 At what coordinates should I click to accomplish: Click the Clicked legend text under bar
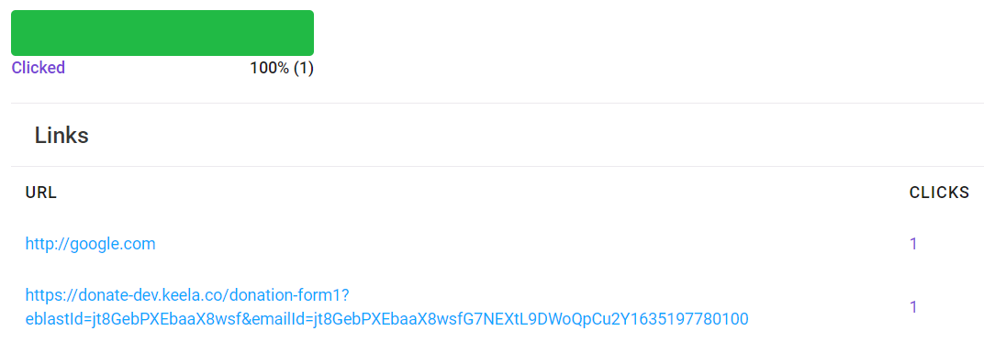click(39, 68)
